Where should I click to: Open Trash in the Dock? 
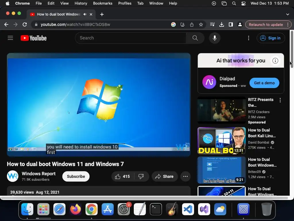click(x=267, y=209)
